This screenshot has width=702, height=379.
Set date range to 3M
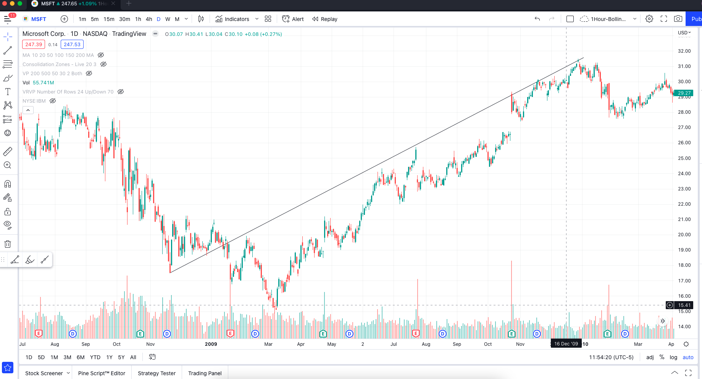67,357
